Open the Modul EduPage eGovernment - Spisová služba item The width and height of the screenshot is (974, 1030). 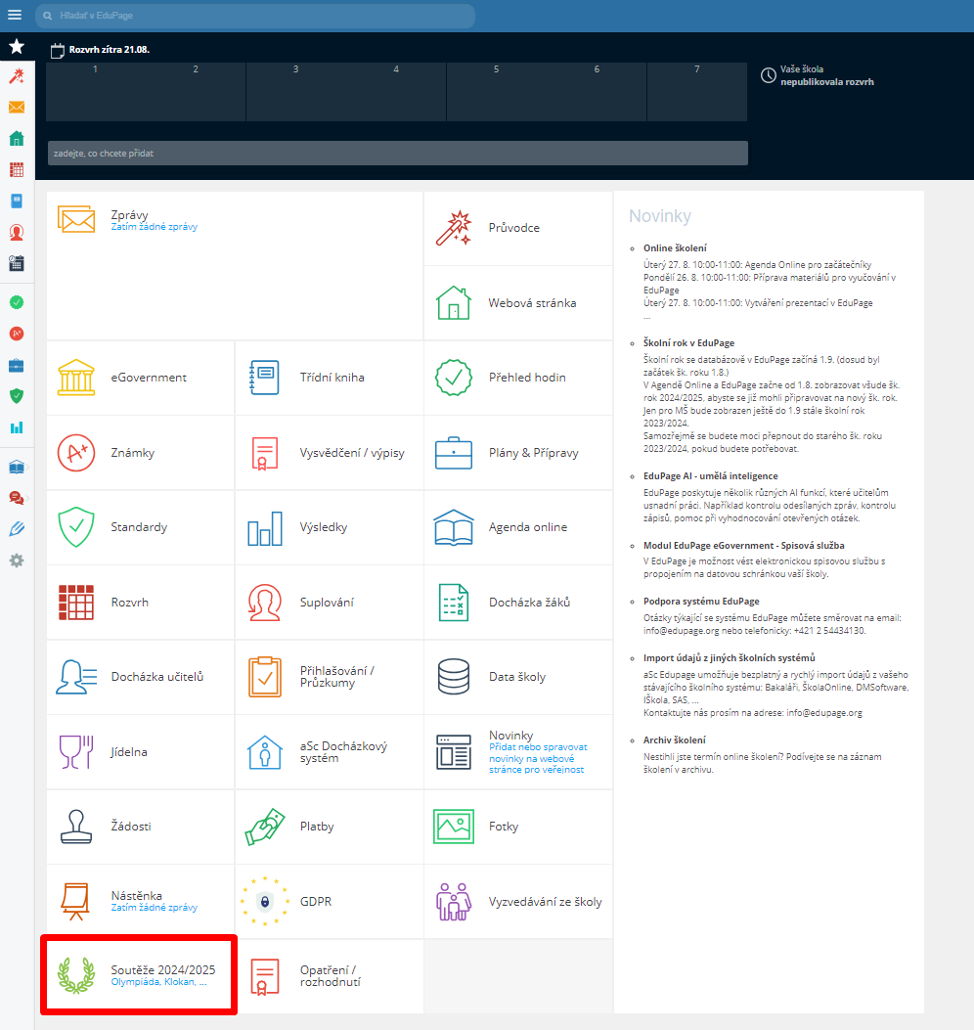tap(744, 546)
